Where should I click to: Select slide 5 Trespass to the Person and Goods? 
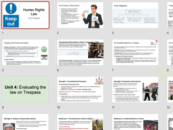pyautogui.click(x=25, y=52)
